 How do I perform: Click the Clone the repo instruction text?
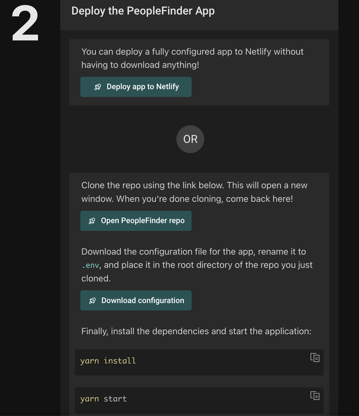(x=194, y=192)
